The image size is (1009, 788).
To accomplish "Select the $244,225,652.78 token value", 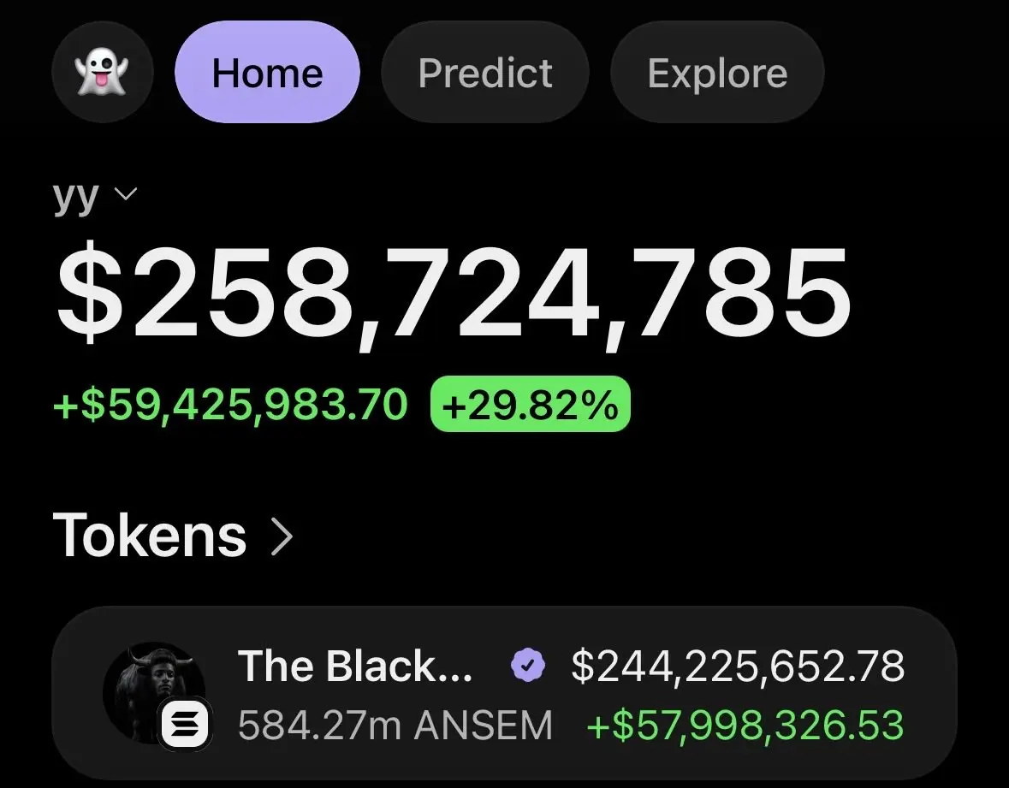I will pyautogui.click(x=738, y=666).
